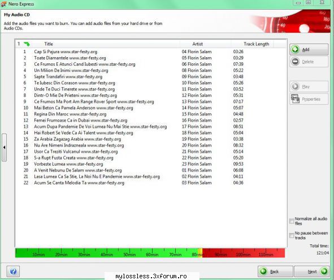Image resolution: width=334 pixels, height=280 pixels.
Task: Enable Normalize all audio files checkbox
Action: click(x=292, y=221)
